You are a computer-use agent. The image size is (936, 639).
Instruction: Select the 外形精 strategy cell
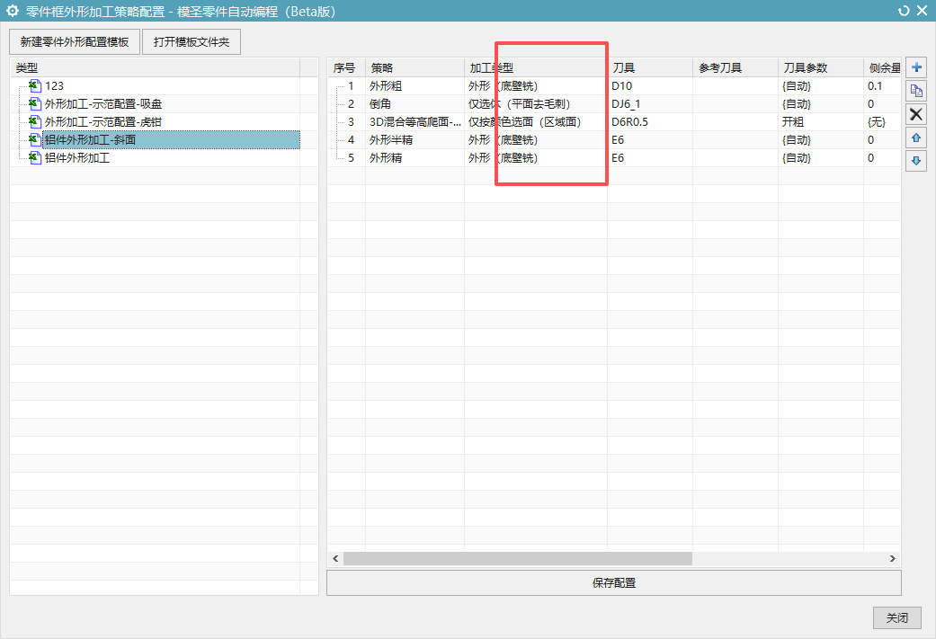tap(415, 157)
